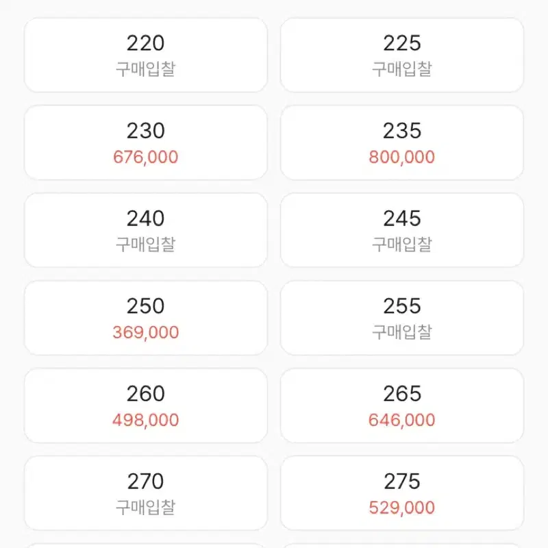
Task: Tap 구매입찰 label under size 220
Action: pyautogui.click(x=145, y=69)
